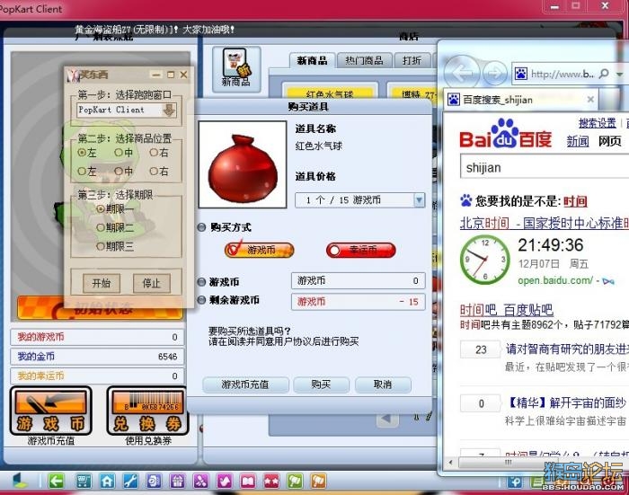This screenshot has width=629, height=495.
Task: Click the Baidu 百度 logo
Action: pyautogui.click(x=505, y=135)
